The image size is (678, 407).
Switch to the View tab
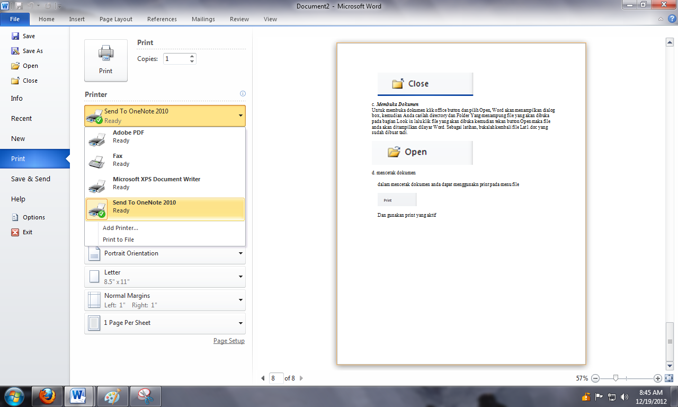pos(270,19)
